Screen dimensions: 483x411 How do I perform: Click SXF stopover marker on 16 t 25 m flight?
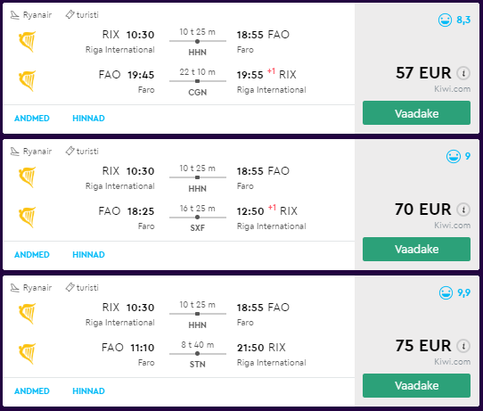tap(198, 218)
